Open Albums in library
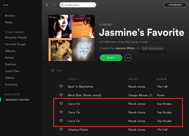Viewport: 189px width, 136px height. tap(10, 51)
